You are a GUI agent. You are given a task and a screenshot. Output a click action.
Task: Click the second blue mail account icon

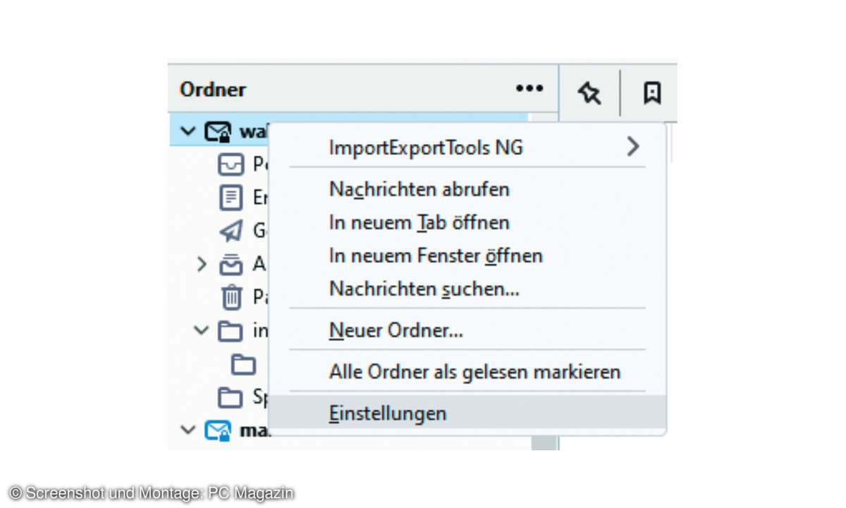(217, 430)
